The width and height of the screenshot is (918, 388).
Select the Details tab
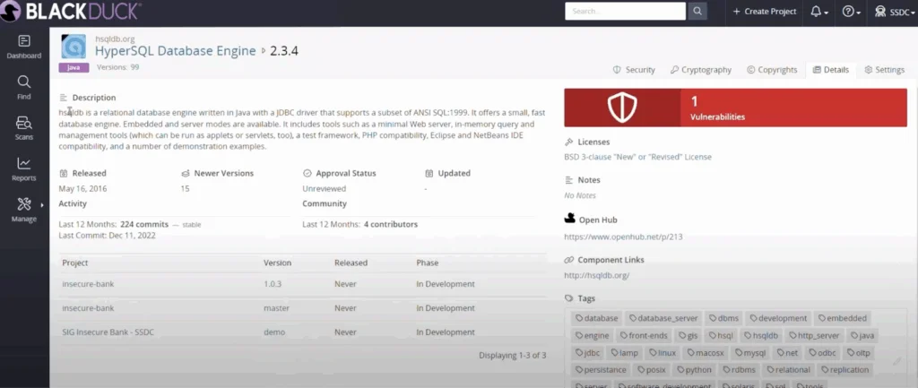click(x=831, y=70)
